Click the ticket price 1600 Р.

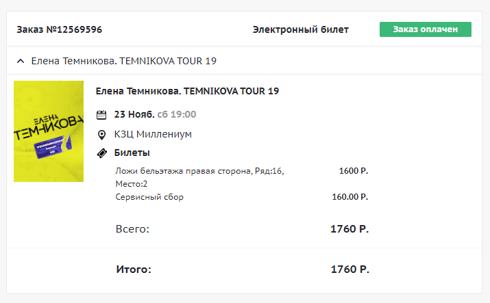tap(353, 171)
